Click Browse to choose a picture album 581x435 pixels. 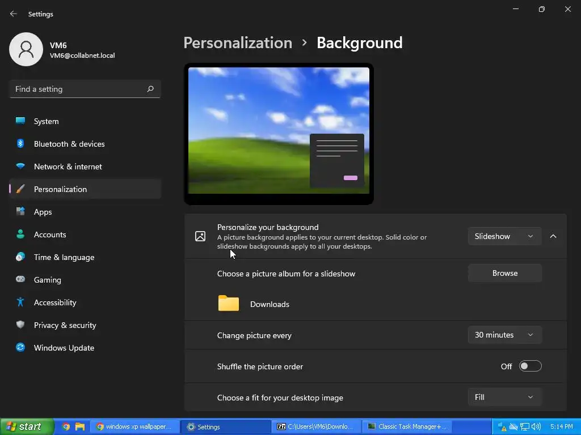(504, 273)
